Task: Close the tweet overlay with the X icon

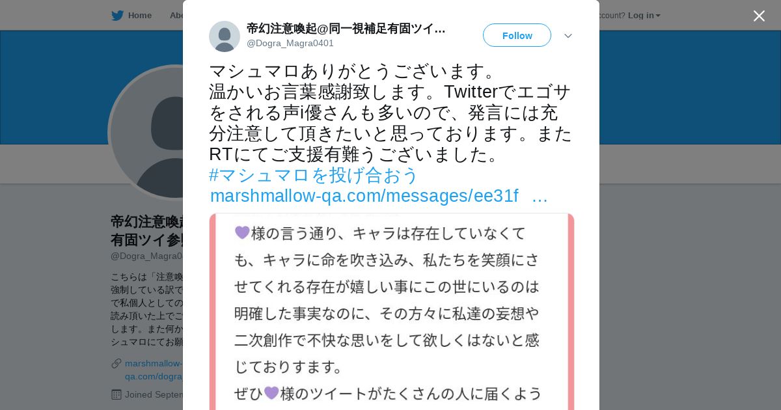Action: tap(759, 16)
